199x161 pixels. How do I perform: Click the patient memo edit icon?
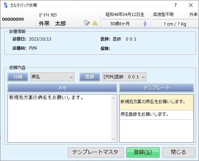pyautogui.click(x=87, y=23)
